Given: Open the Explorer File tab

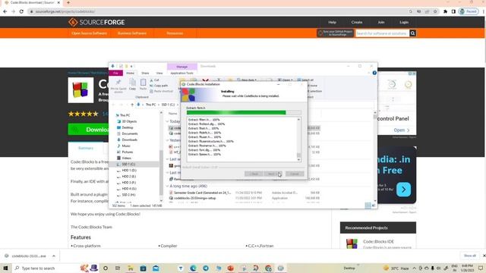Looking at the screenshot, I should click(x=116, y=73).
